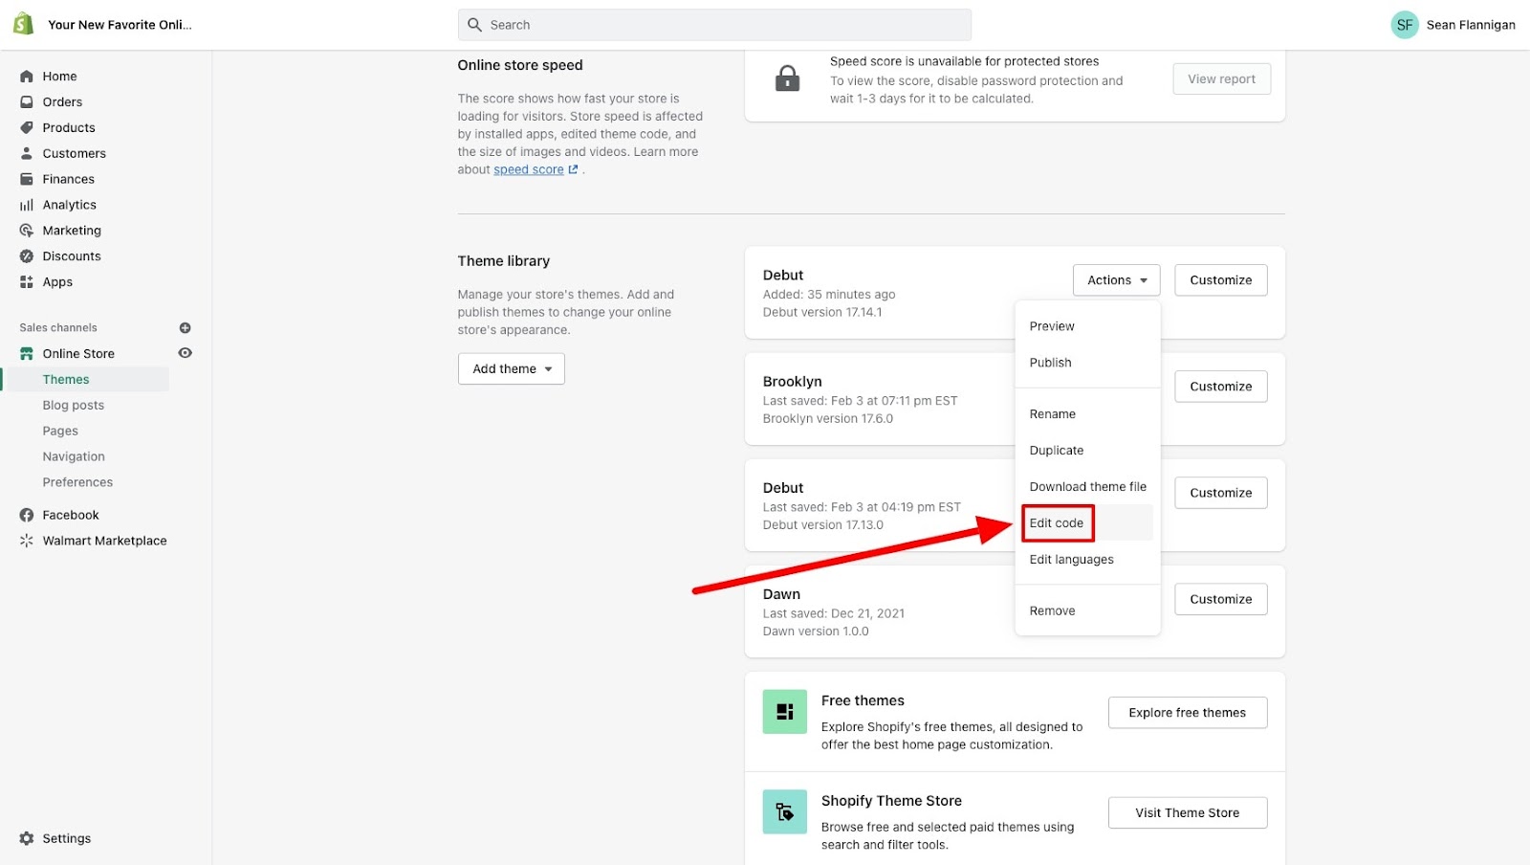Customize the Dawn theme

(1221, 599)
